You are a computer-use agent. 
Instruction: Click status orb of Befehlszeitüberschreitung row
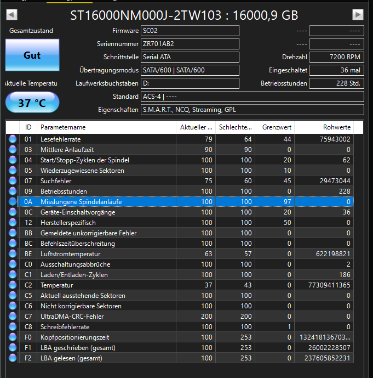coord(13,243)
